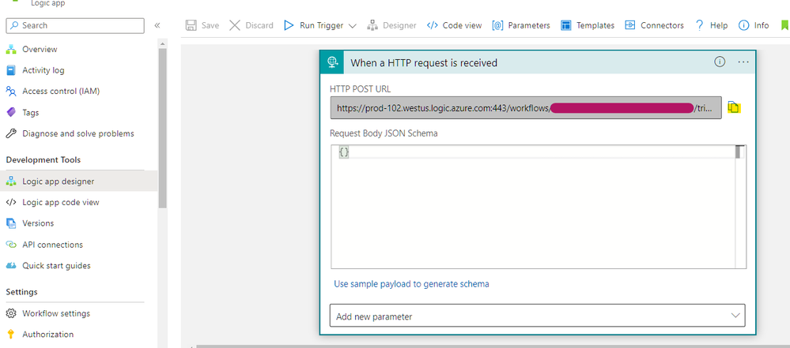This screenshot has height=348, width=790.
Task: Click the trigger title When a HTTP request is received
Action: (x=424, y=63)
